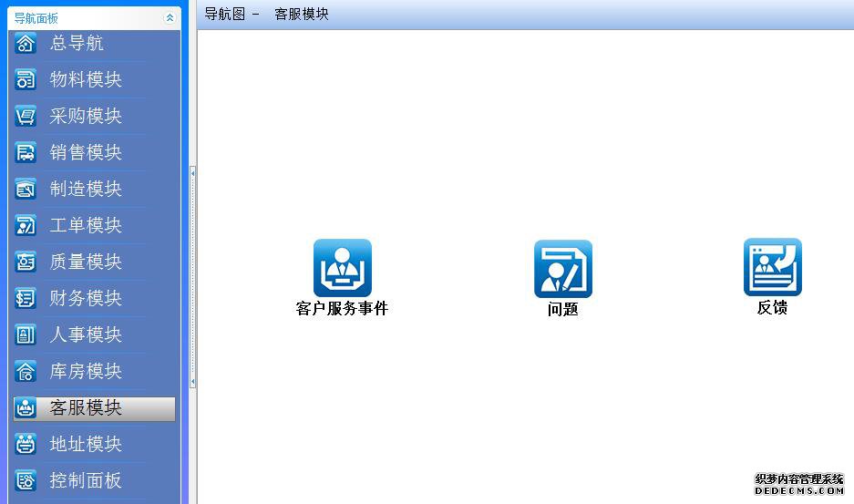Click the 采购模块 shopping cart icon
This screenshot has width=854, height=504.
(25, 116)
